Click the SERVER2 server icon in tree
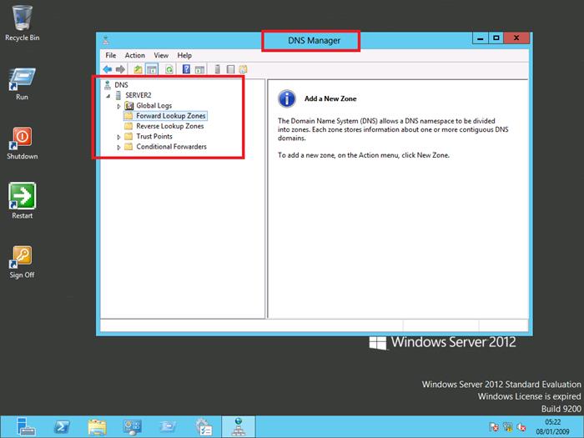This screenshot has height=438, width=584. (118, 95)
